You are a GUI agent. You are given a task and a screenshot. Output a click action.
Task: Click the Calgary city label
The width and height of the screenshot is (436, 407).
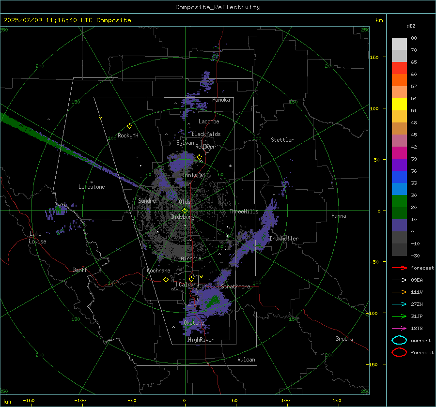pyautogui.click(x=189, y=285)
